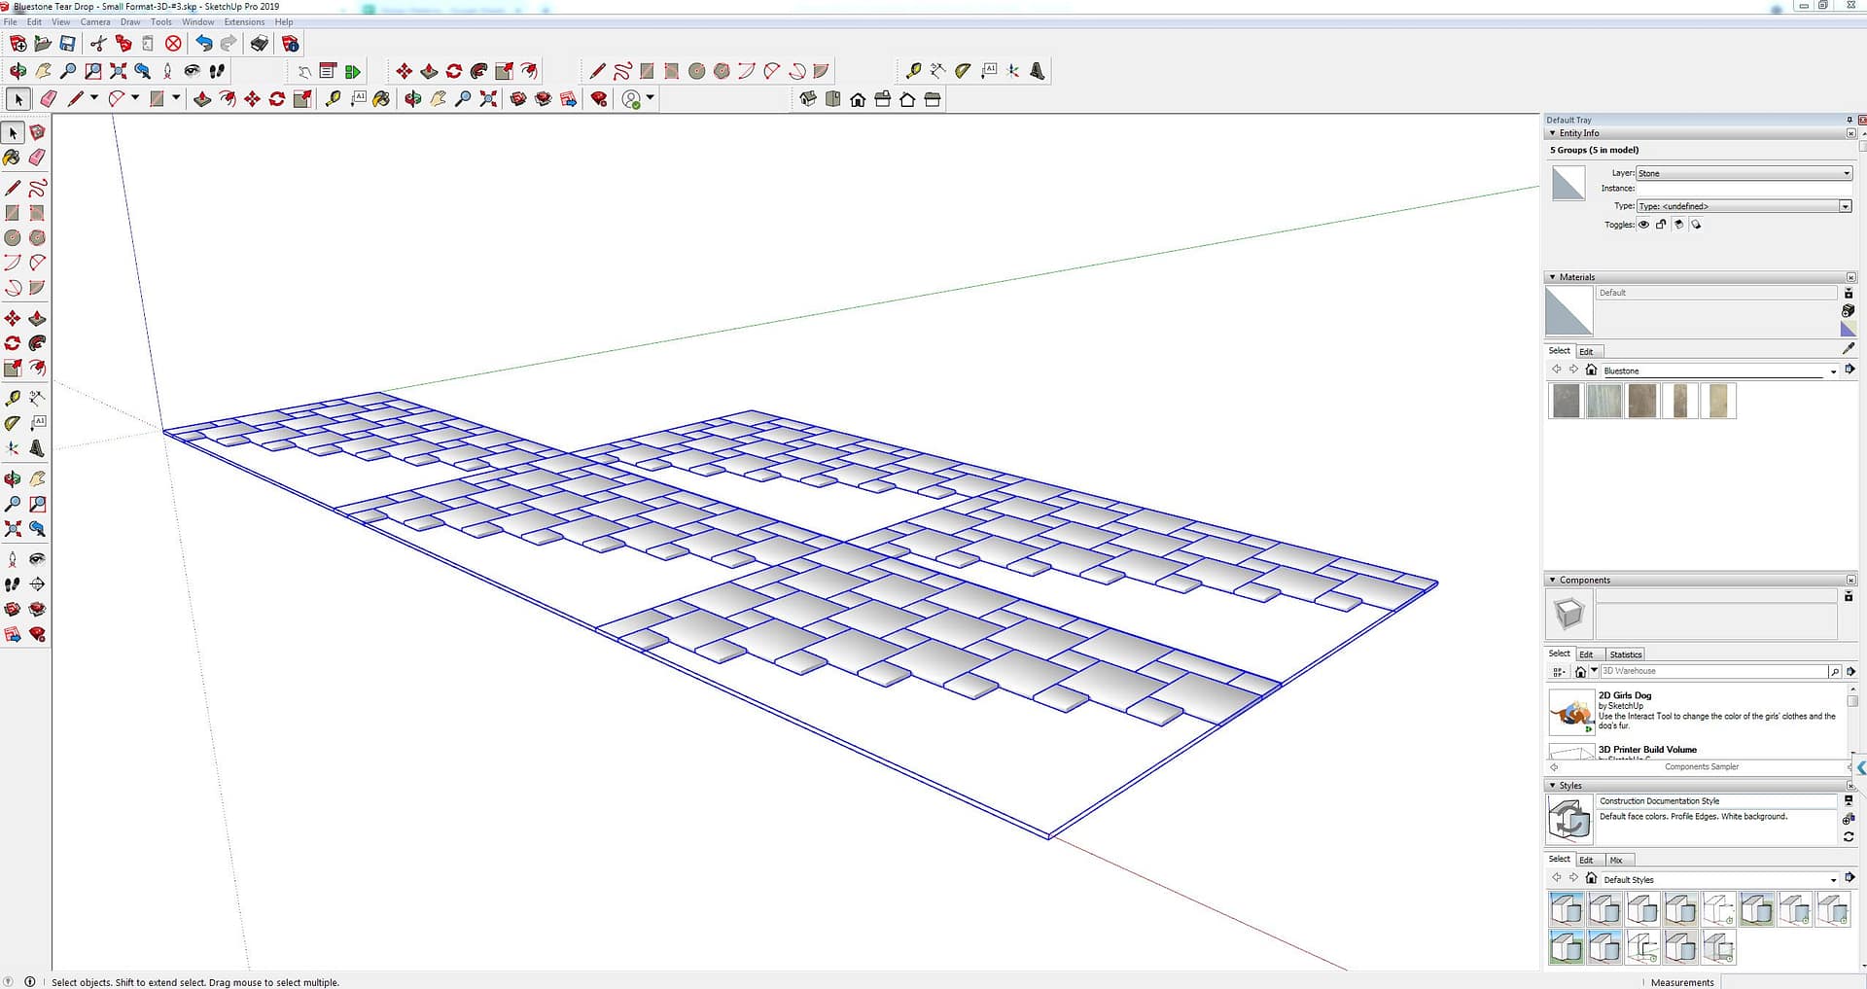1867x989 pixels.
Task: Open the Extensions menu
Action: [x=244, y=21]
